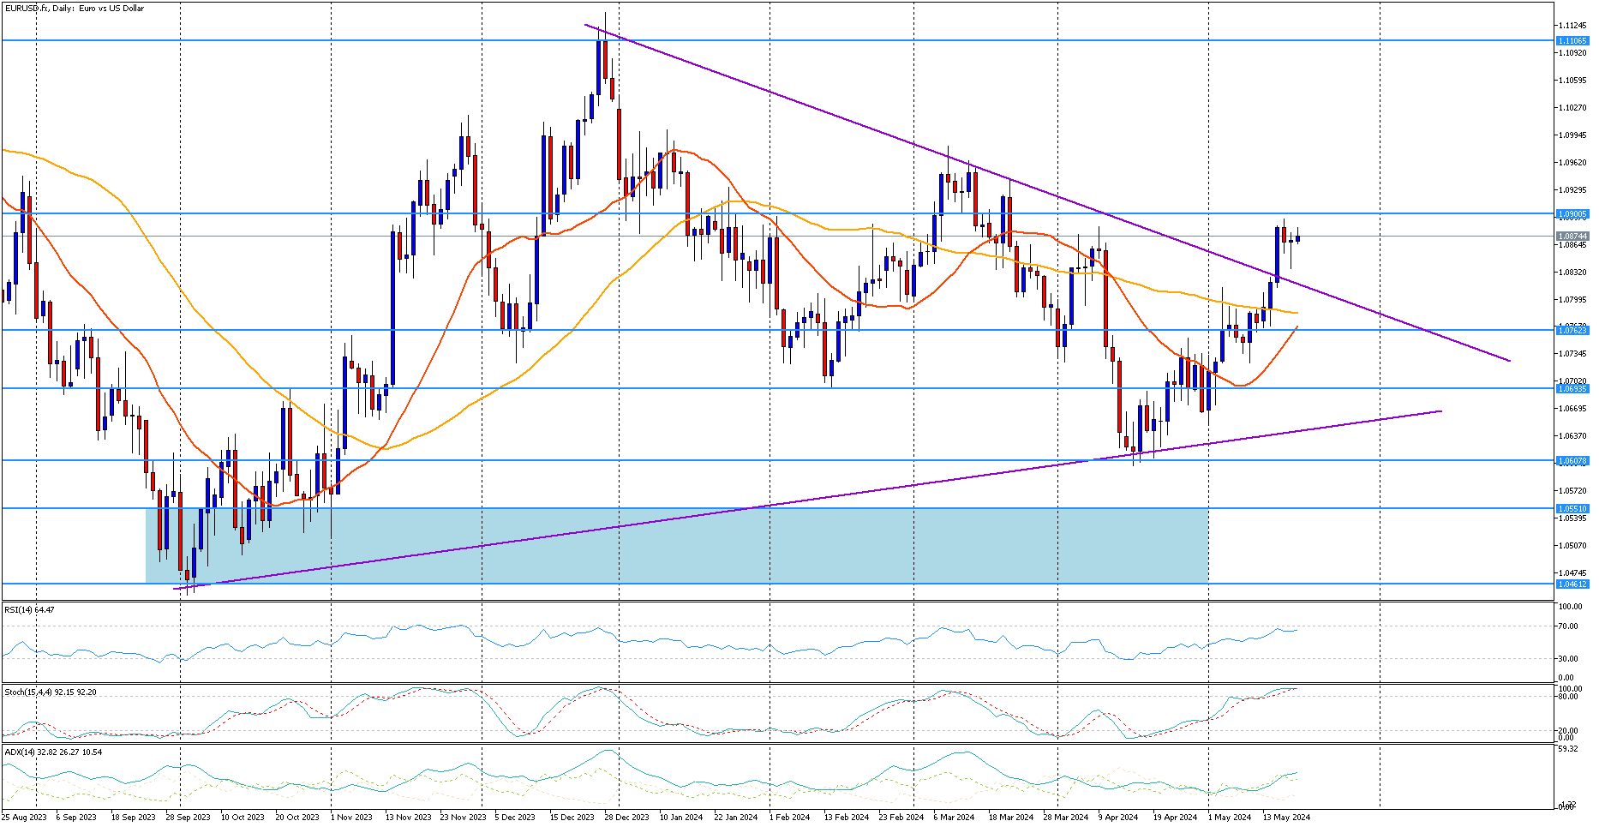1599x827 pixels.
Task: Select the 9 Apr 2024 date label
Action: (1117, 818)
